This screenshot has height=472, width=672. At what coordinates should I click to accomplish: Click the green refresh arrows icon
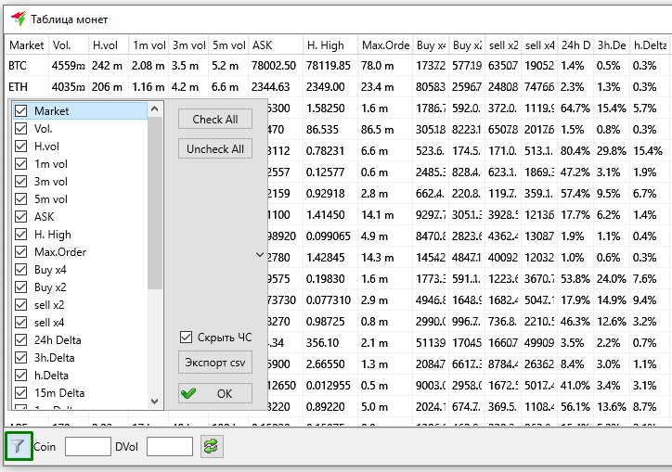click(x=213, y=446)
